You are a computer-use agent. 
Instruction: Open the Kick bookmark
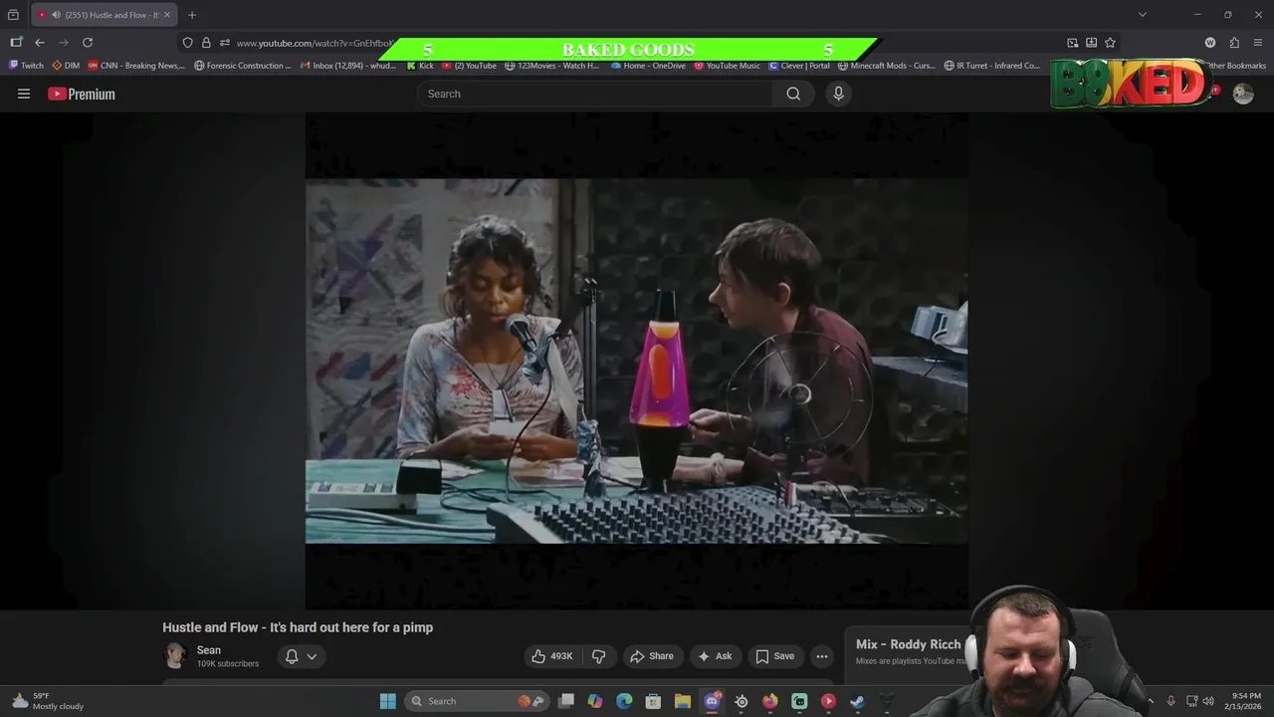pyautogui.click(x=420, y=66)
